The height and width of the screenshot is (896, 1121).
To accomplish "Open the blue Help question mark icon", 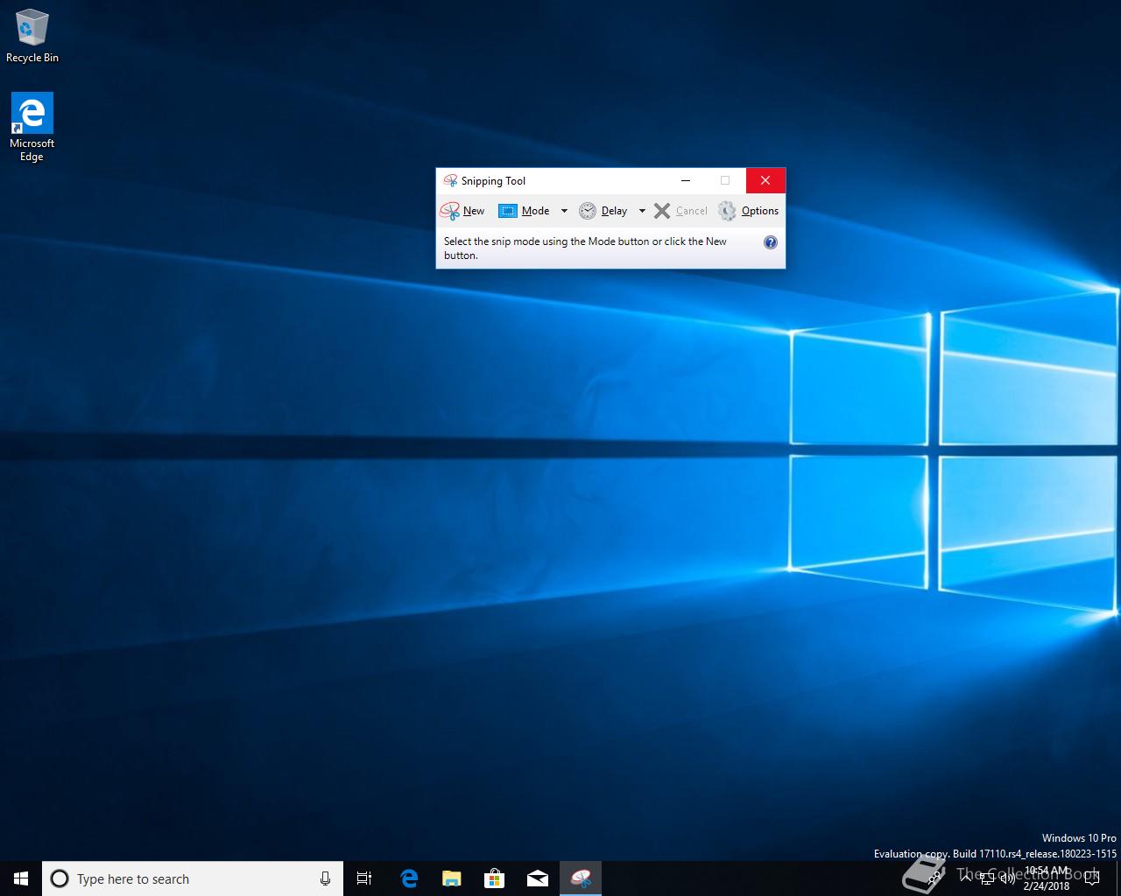I will pyautogui.click(x=771, y=242).
